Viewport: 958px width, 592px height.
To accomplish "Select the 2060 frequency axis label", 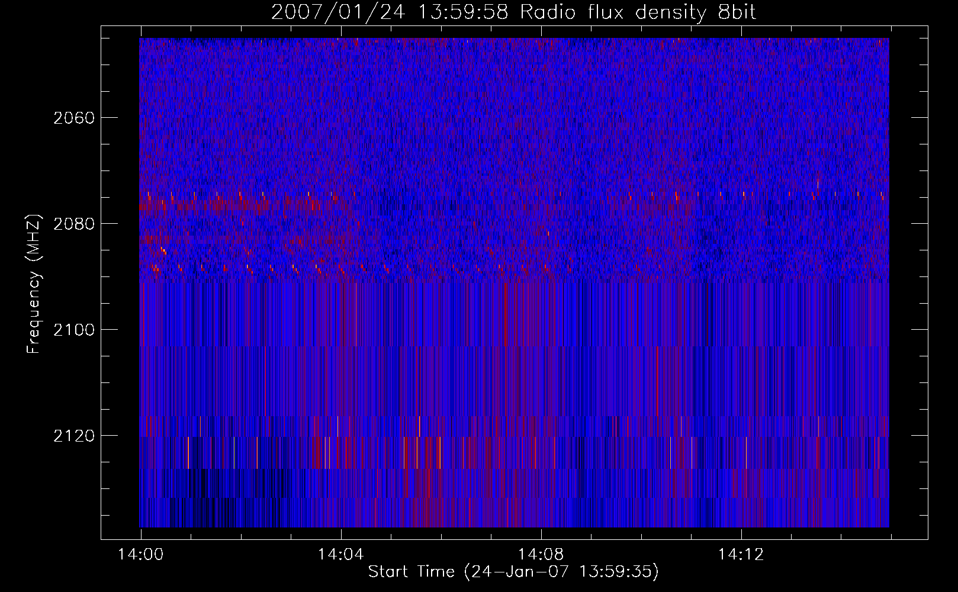I will (x=74, y=118).
